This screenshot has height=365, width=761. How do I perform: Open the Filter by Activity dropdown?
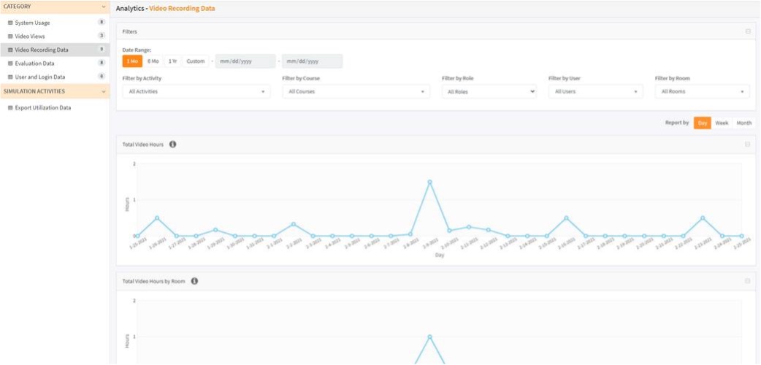tap(196, 92)
